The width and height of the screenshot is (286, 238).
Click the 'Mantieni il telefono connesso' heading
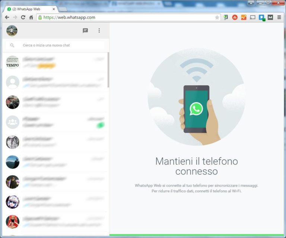(197, 166)
